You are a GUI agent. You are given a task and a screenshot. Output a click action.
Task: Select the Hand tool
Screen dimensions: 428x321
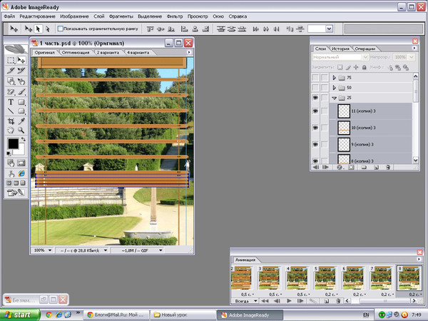pyautogui.click(x=11, y=131)
